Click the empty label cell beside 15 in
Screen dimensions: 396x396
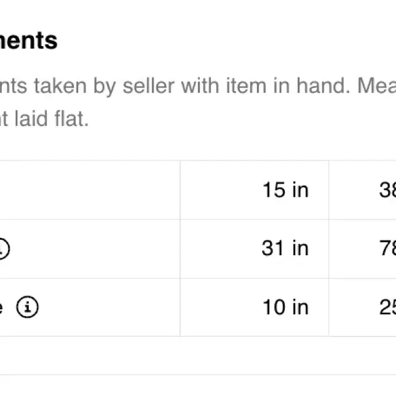tap(90, 190)
